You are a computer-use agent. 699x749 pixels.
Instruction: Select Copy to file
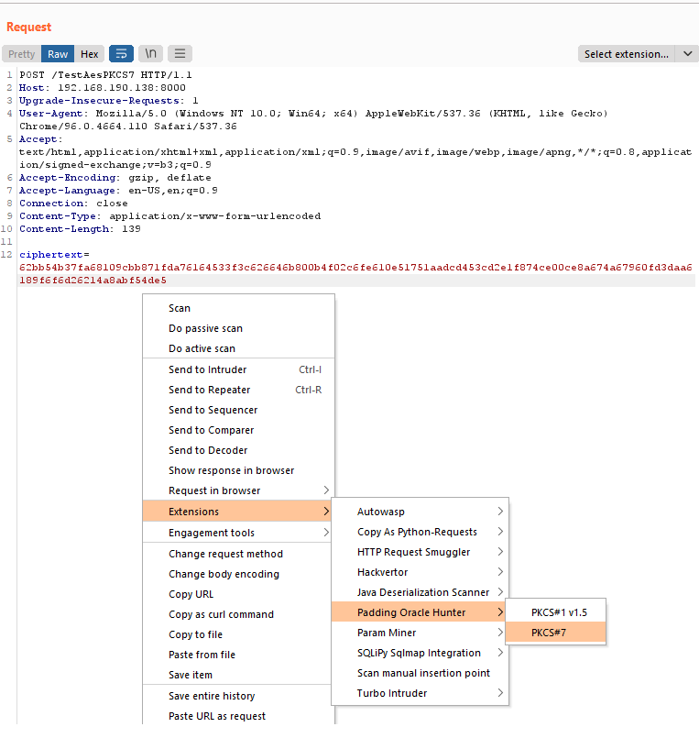point(237,633)
